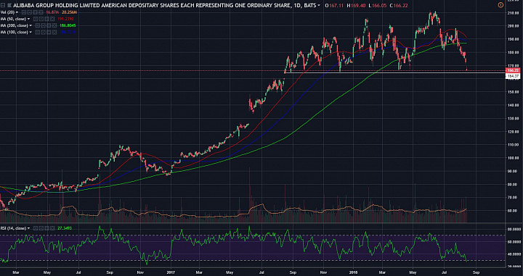
Task: Open format settings for RSI (14, close)
Action: tap(41, 228)
